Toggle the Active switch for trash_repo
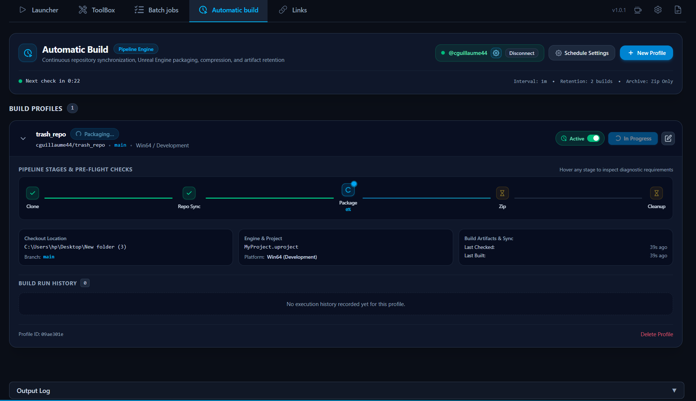696x401 pixels. 593,138
